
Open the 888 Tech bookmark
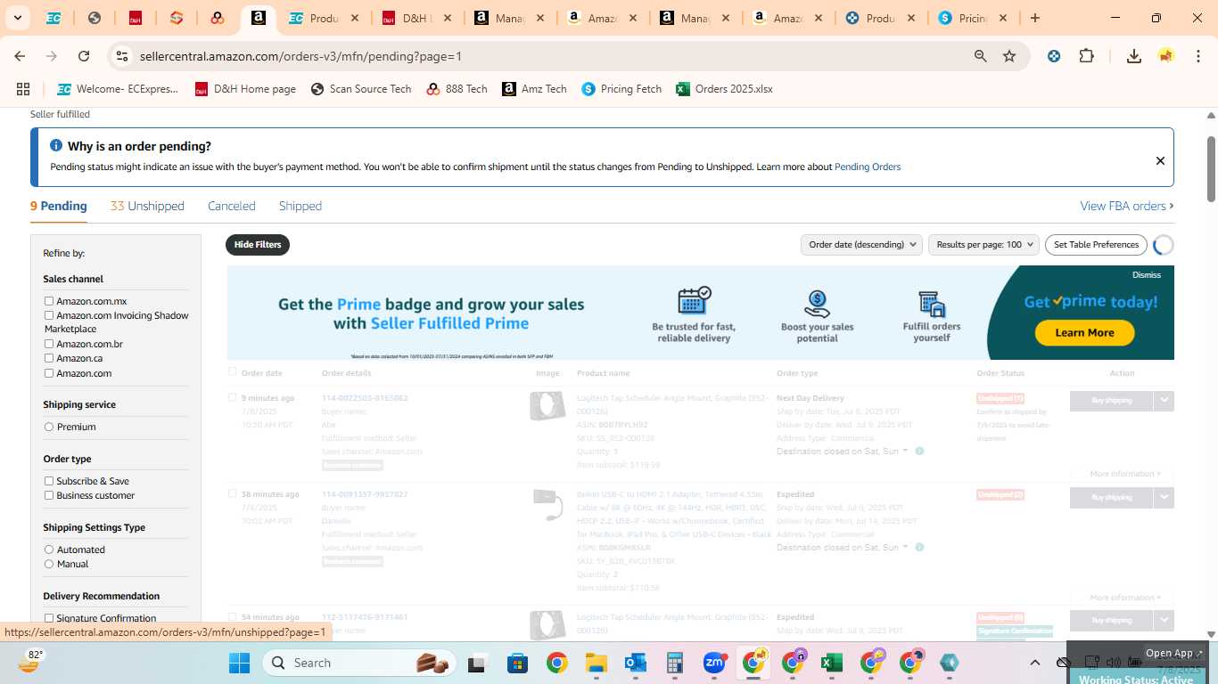pos(457,89)
